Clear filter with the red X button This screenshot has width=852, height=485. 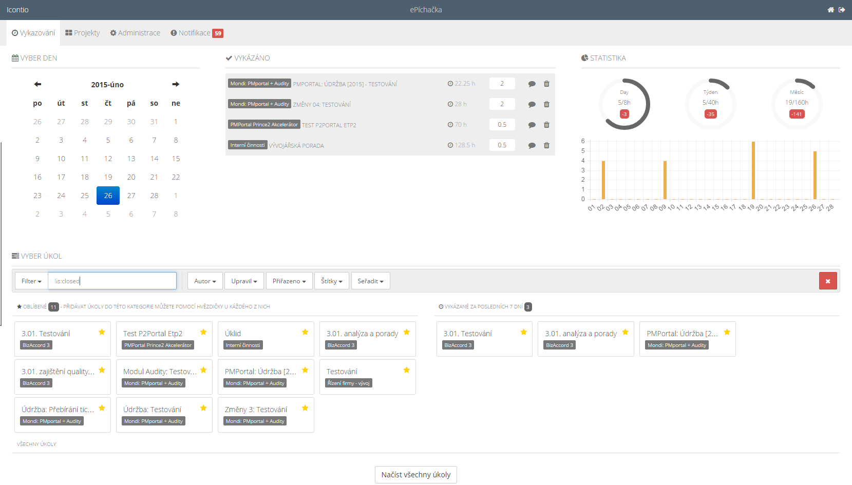pyautogui.click(x=827, y=281)
